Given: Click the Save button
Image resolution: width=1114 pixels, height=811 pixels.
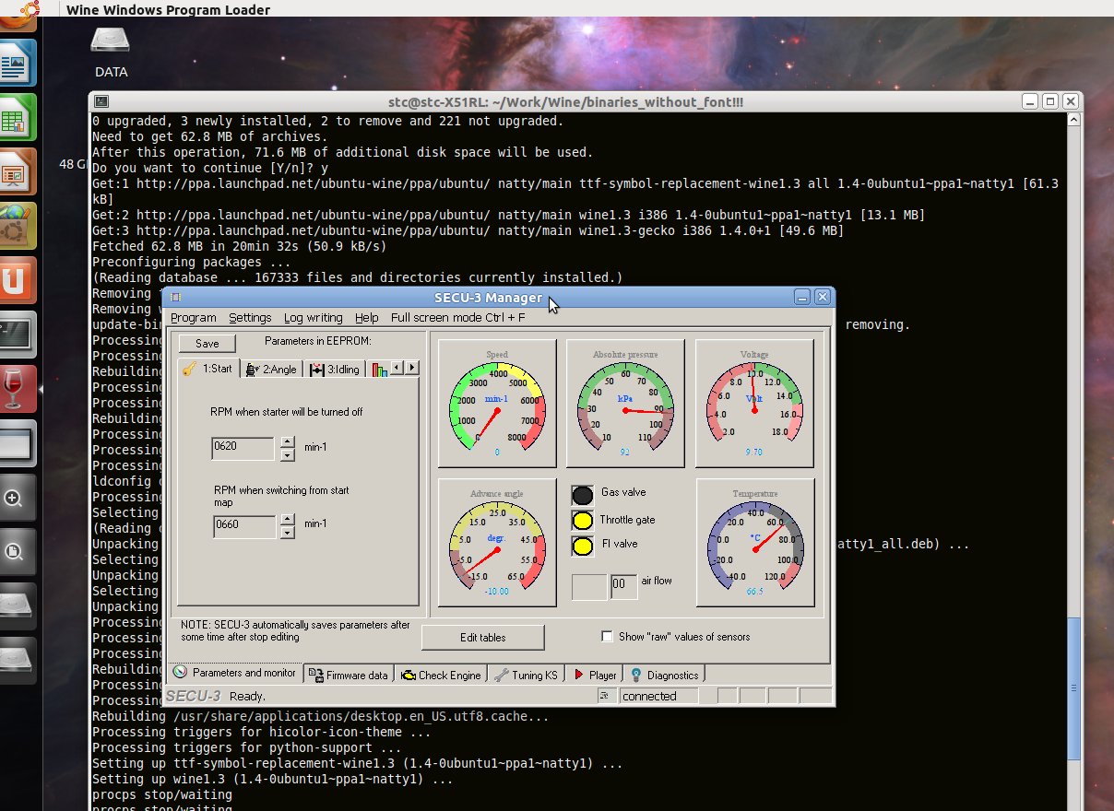Looking at the screenshot, I should [207, 344].
